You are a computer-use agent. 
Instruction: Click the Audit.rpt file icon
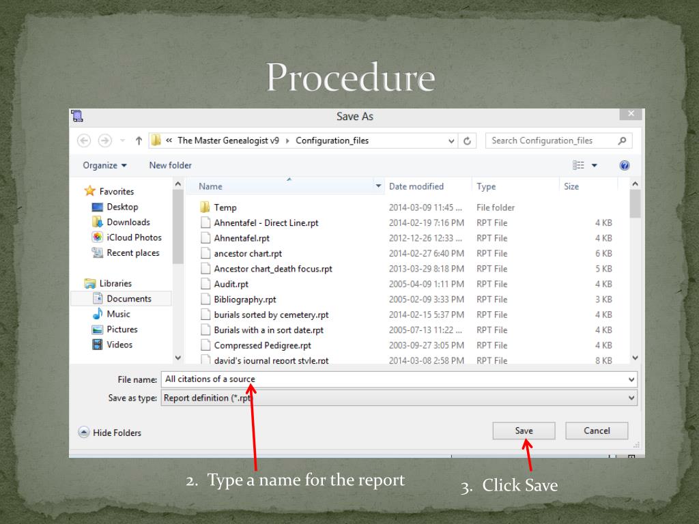205,284
